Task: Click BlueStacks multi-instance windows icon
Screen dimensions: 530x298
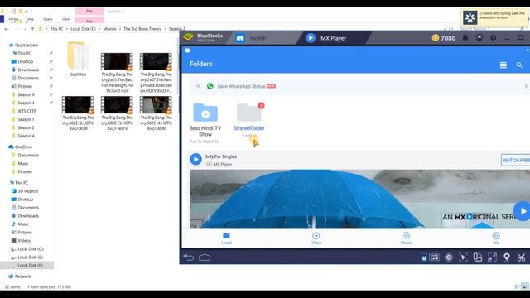Action: [x=478, y=257]
